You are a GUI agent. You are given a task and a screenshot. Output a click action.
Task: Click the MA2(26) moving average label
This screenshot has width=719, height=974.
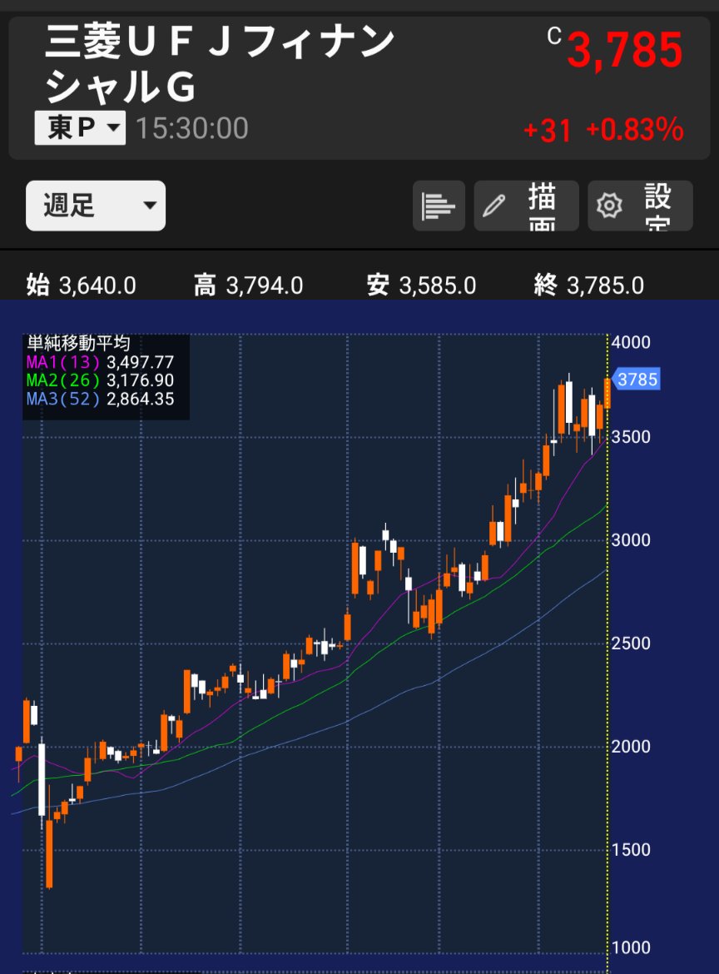pos(62,380)
